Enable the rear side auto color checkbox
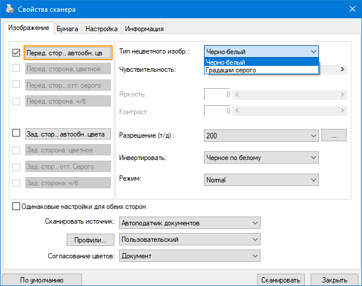362x286 pixels. click(16, 134)
